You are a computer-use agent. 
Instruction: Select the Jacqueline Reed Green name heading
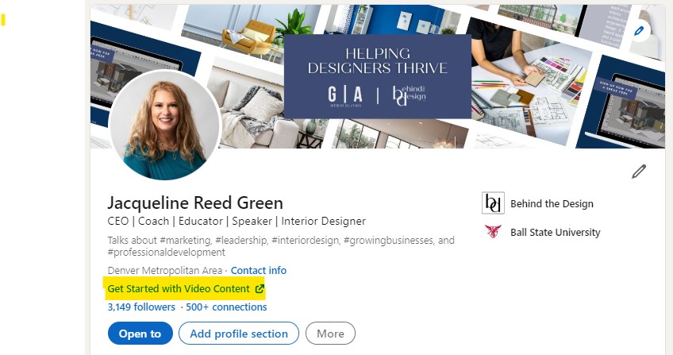[x=195, y=203]
